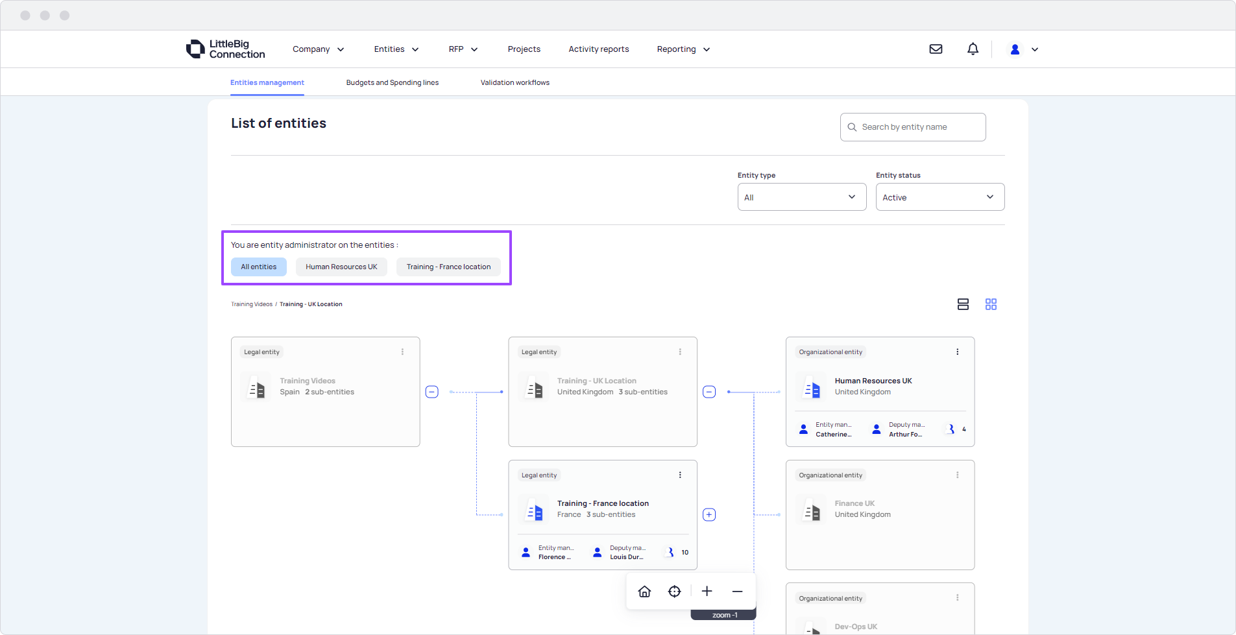Click the Florence entity manager avatar
This screenshot has width=1236, height=635.
tap(526, 553)
